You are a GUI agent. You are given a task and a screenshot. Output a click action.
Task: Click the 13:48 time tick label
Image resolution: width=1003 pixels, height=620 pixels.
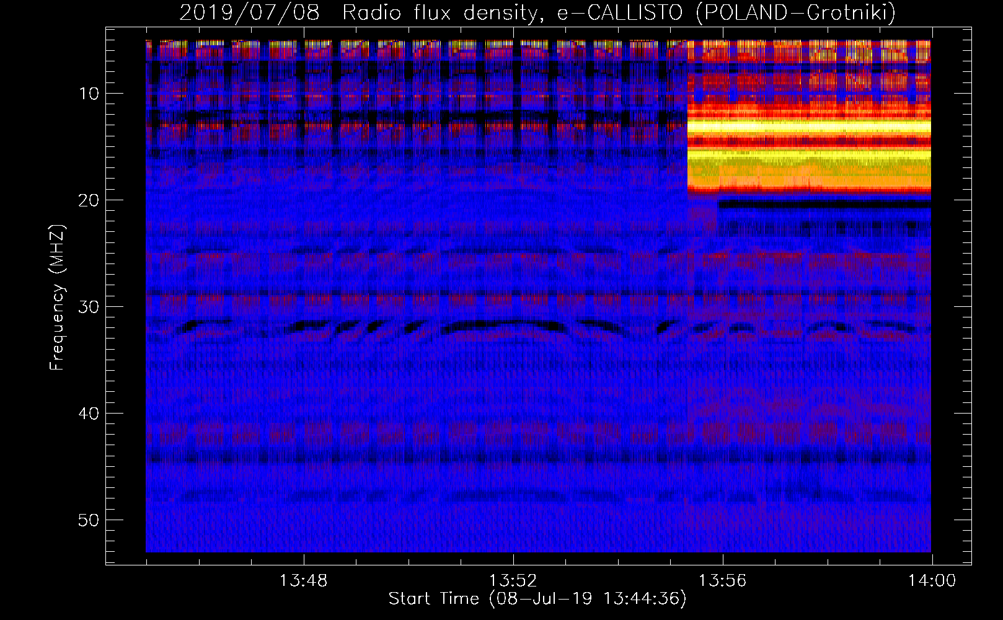303,581
